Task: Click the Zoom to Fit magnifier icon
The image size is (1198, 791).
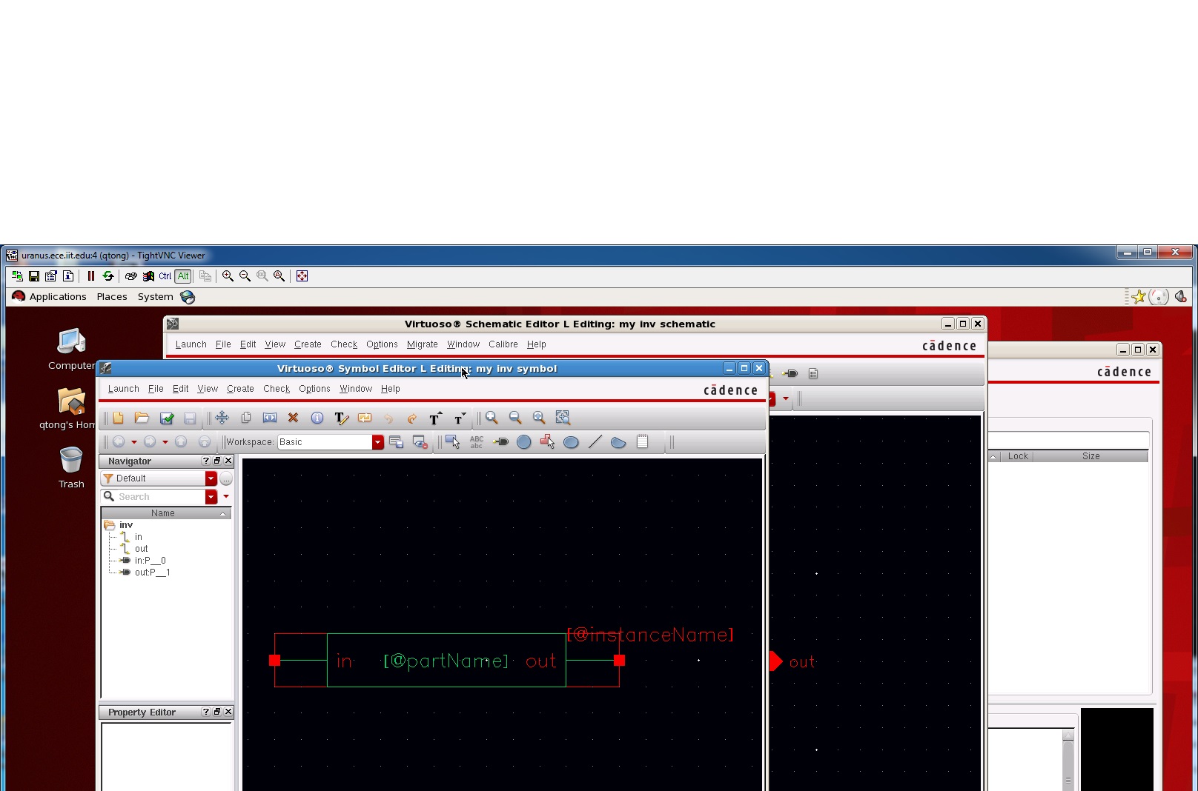Action: point(539,418)
